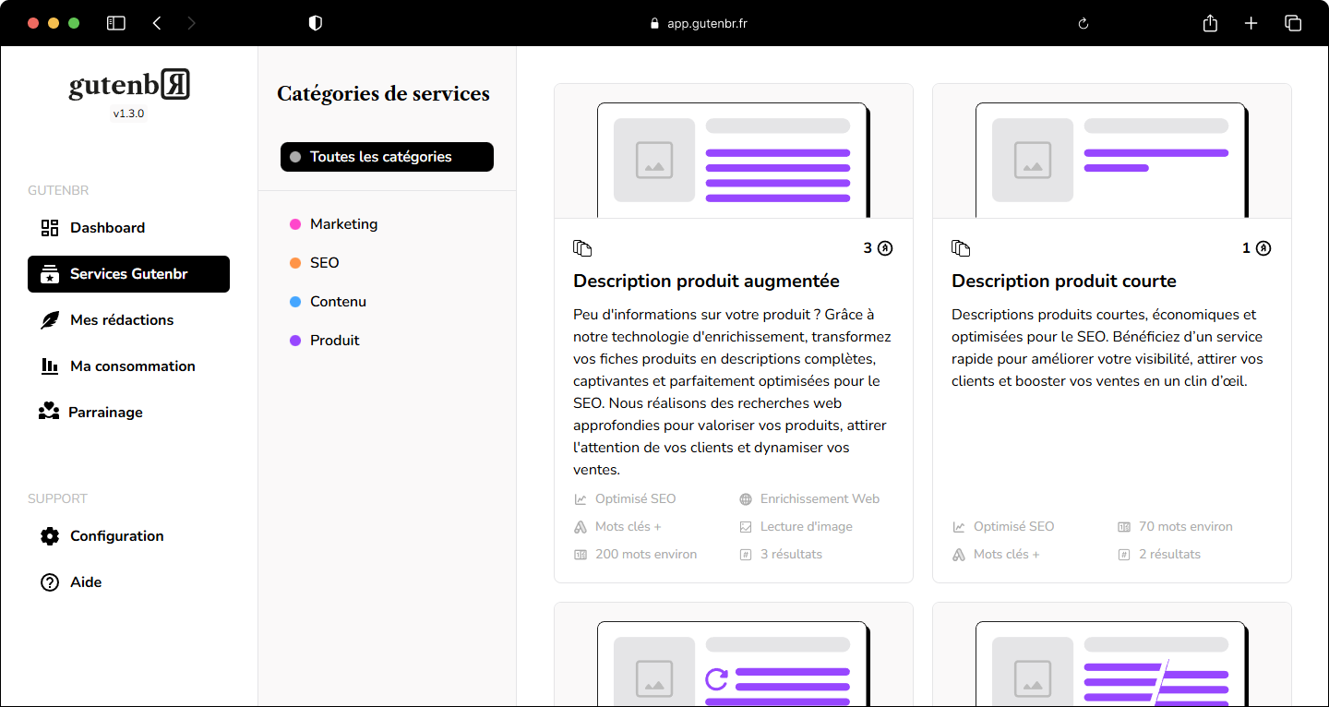Open Description produit courte title
Viewport: 1329px width, 707px height.
1063,282
